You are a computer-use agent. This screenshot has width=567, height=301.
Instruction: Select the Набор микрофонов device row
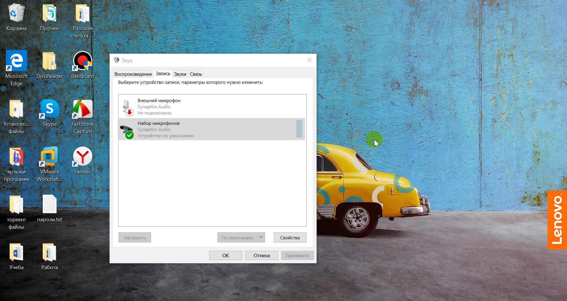tap(212, 129)
